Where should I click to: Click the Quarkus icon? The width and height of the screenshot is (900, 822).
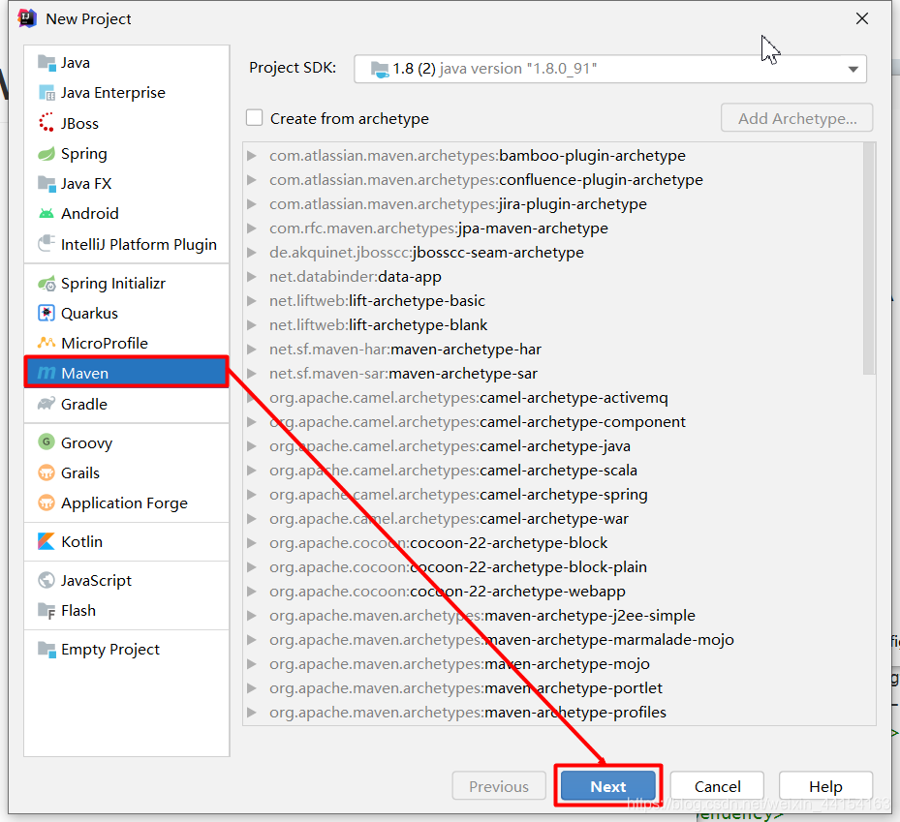46,313
